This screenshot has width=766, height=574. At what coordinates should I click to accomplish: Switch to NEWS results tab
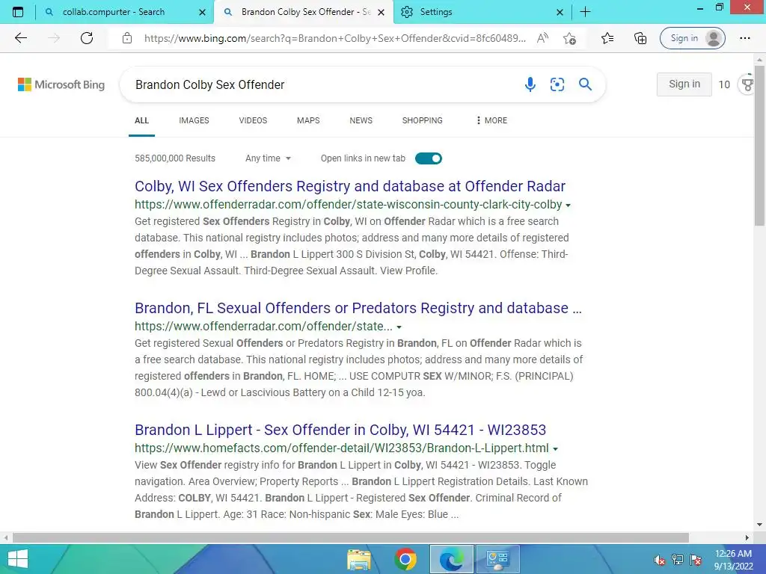pyautogui.click(x=361, y=120)
